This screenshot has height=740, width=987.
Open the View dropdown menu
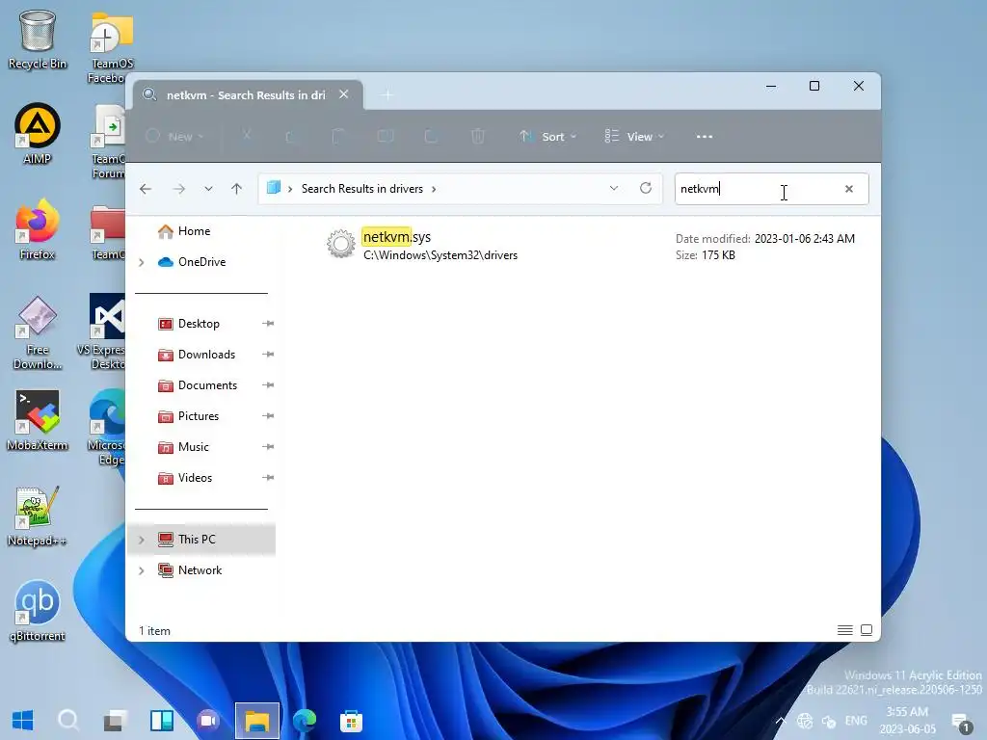tap(634, 137)
